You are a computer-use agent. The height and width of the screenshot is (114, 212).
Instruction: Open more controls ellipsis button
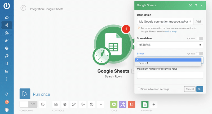(101, 104)
